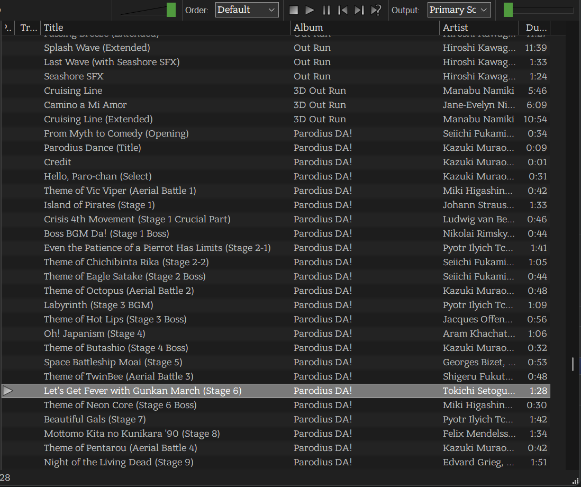
Task: Select Theme of Vic Viper (Aerial Battle 1)
Action: 120,191
